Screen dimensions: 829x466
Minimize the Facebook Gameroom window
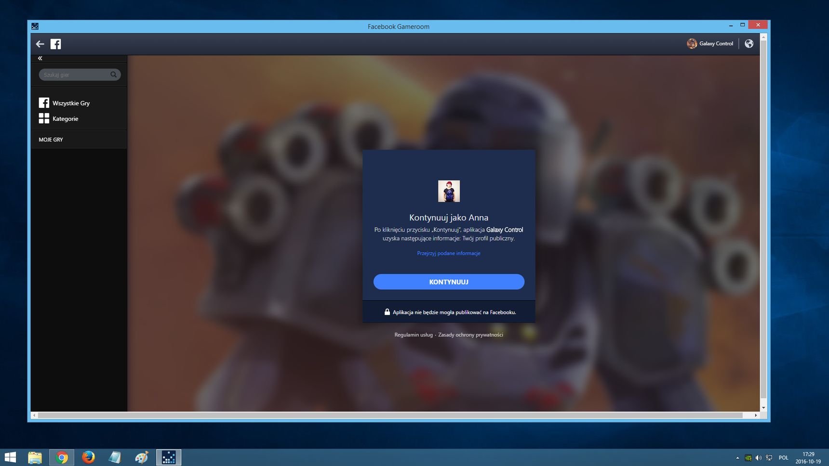point(731,25)
